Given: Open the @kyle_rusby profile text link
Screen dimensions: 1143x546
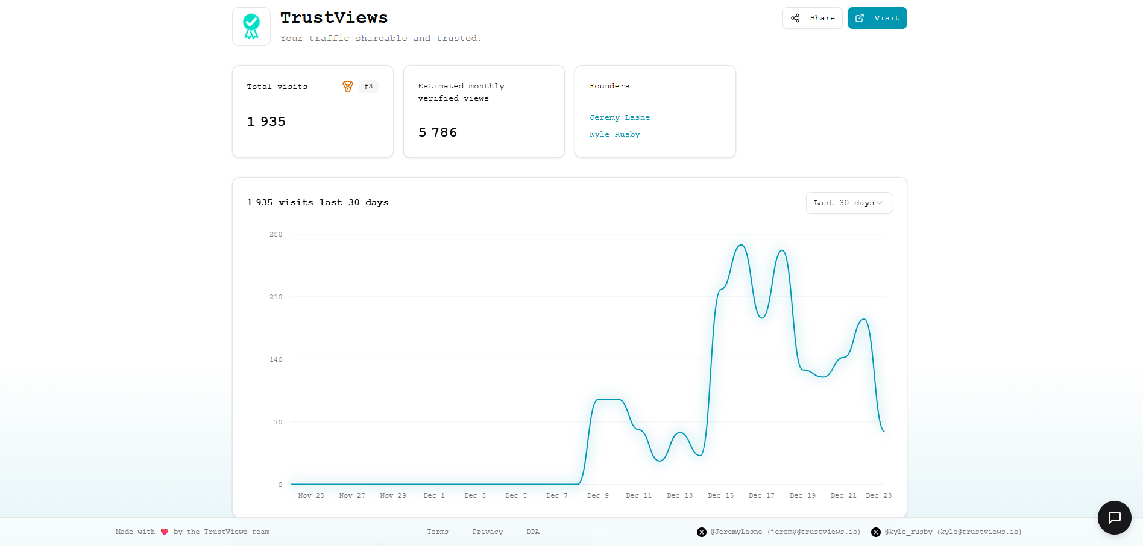Looking at the screenshot, I should point(952,532).
